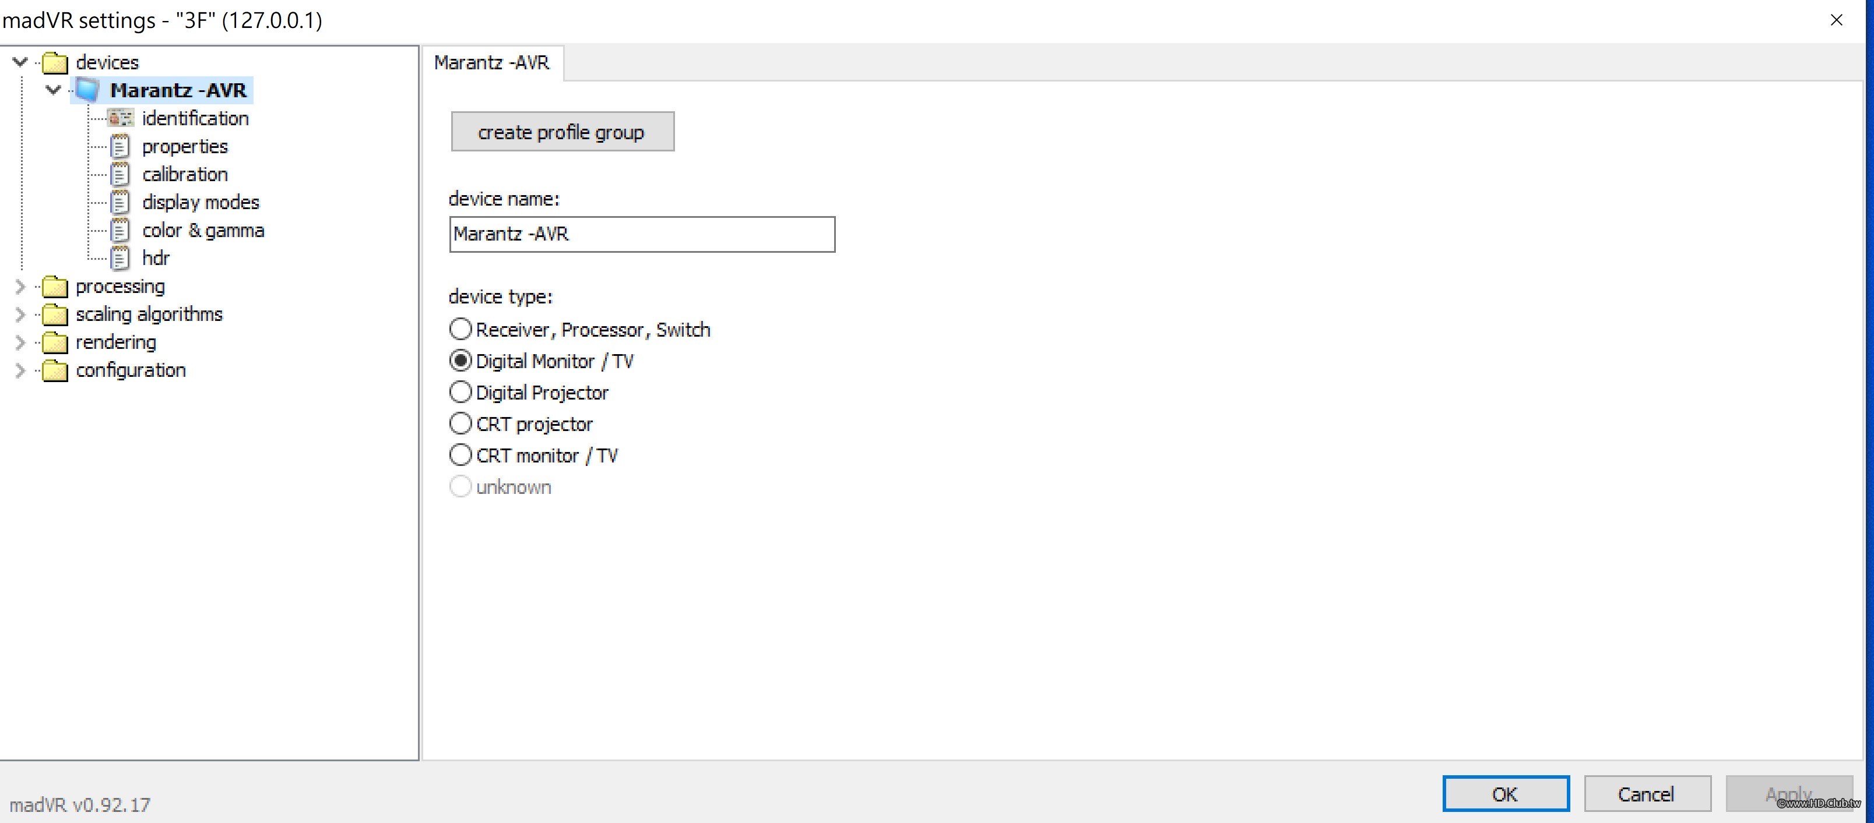Expand the scaling algorithms tree node

coord(20,314)
